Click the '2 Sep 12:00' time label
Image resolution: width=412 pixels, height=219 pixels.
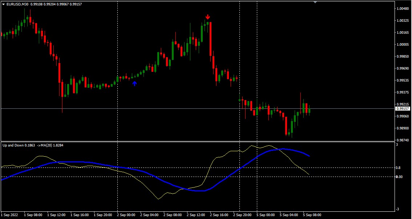[196, 215]
